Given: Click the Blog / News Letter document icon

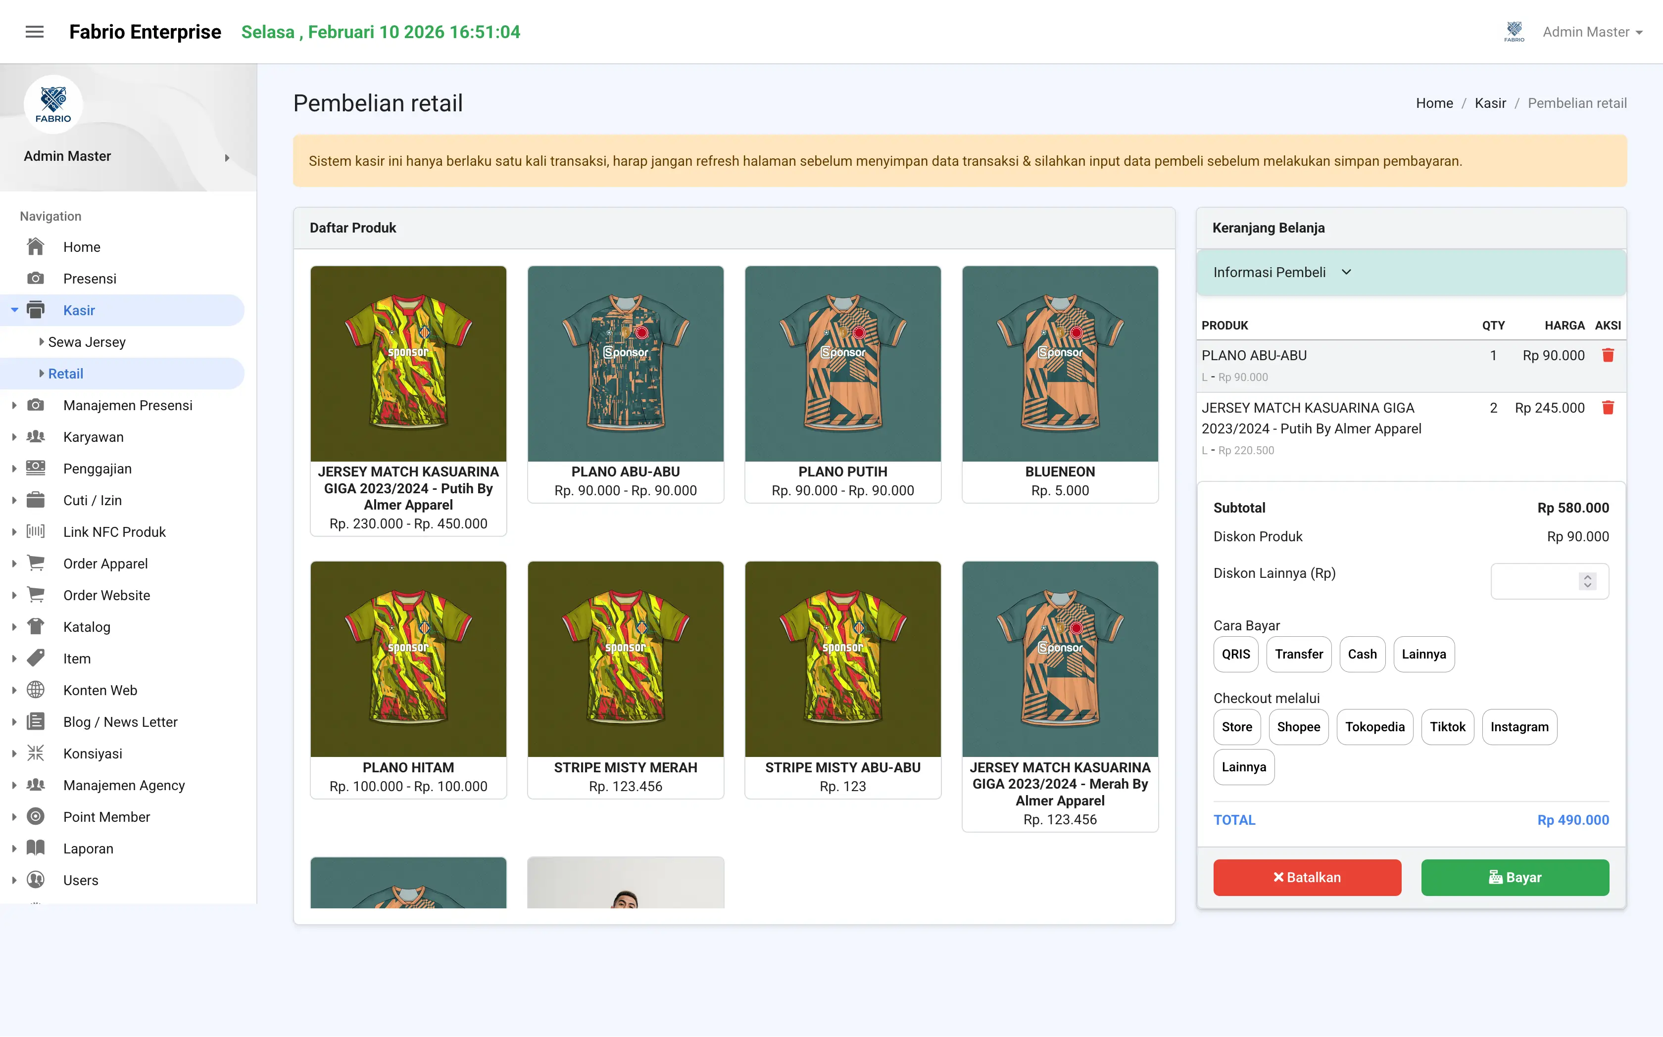Looking at the screenshot, I should [36, 721].
